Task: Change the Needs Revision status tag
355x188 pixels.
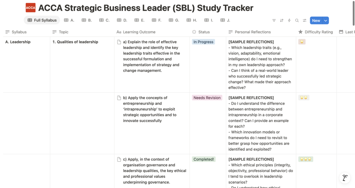Action: point(207,98)
